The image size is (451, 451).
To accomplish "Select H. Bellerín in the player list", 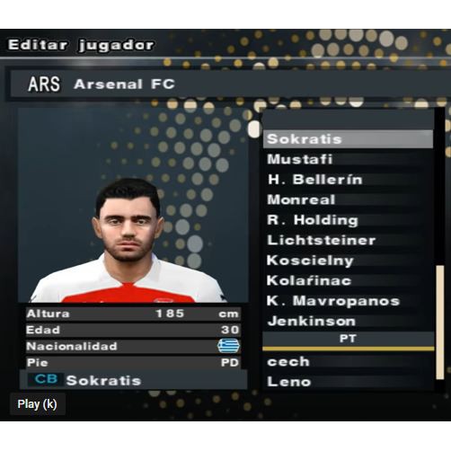I will (349, 180).
